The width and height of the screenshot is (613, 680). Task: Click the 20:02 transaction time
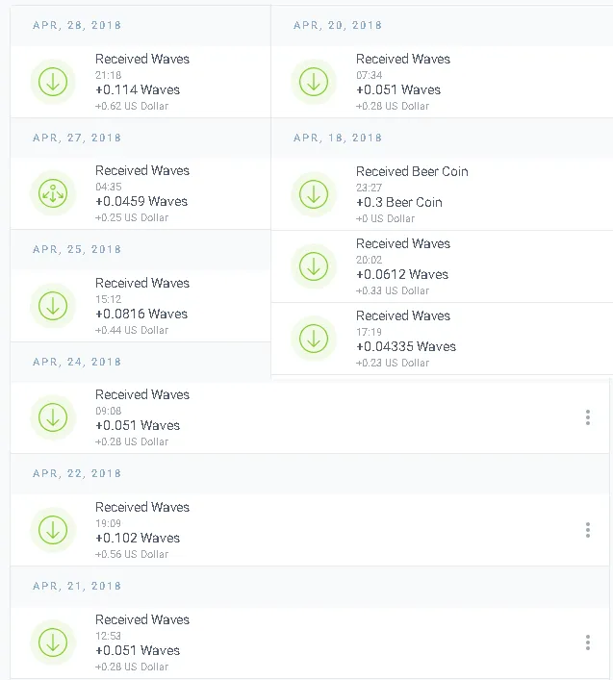[370, 260]
